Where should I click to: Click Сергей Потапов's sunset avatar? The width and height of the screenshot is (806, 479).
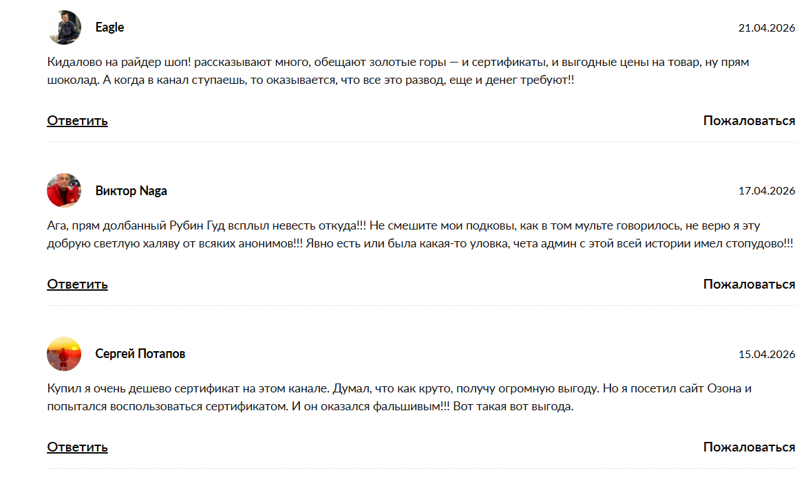pyautogui.click(x=64, y=354)
